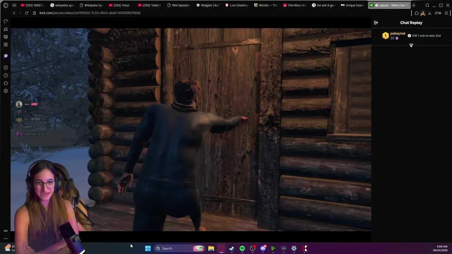The image size is (452, 254).
Task: Open the profile avatar in toolbar
Action: (423, 13)
